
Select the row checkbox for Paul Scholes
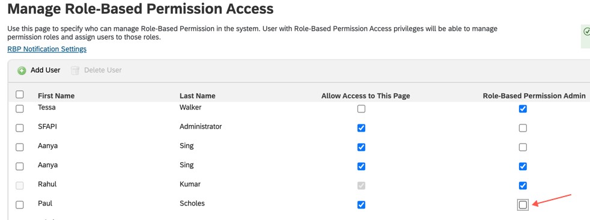[x=20, y=204]
